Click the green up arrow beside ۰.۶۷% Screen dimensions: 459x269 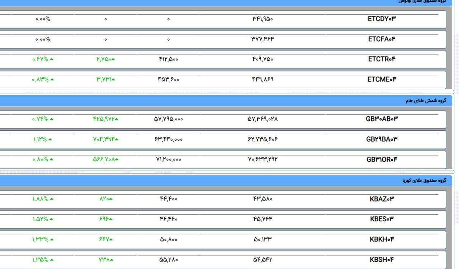(52, 59)
